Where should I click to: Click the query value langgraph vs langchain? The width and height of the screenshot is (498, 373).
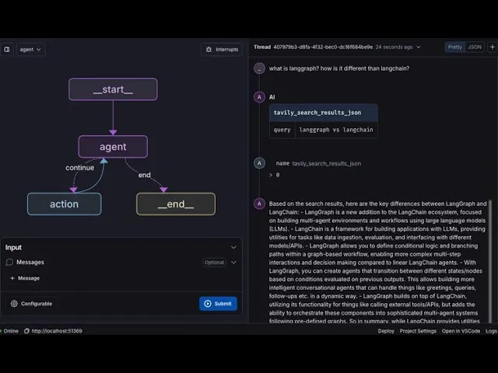(x=336, y=130)
